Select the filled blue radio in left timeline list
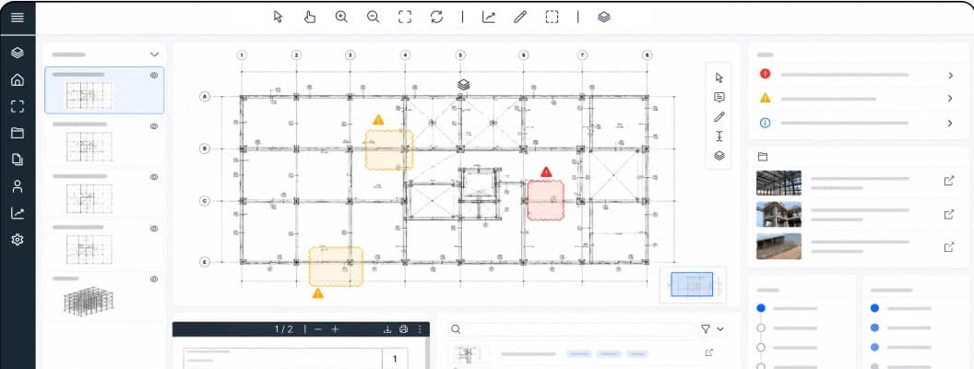Screen dimensions: 974x369 click(761, 308)
